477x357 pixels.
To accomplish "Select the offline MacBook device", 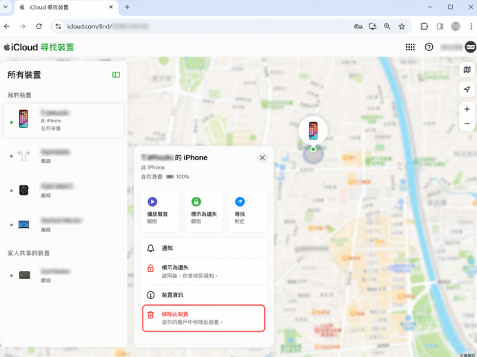I will [x=63, y=224].
